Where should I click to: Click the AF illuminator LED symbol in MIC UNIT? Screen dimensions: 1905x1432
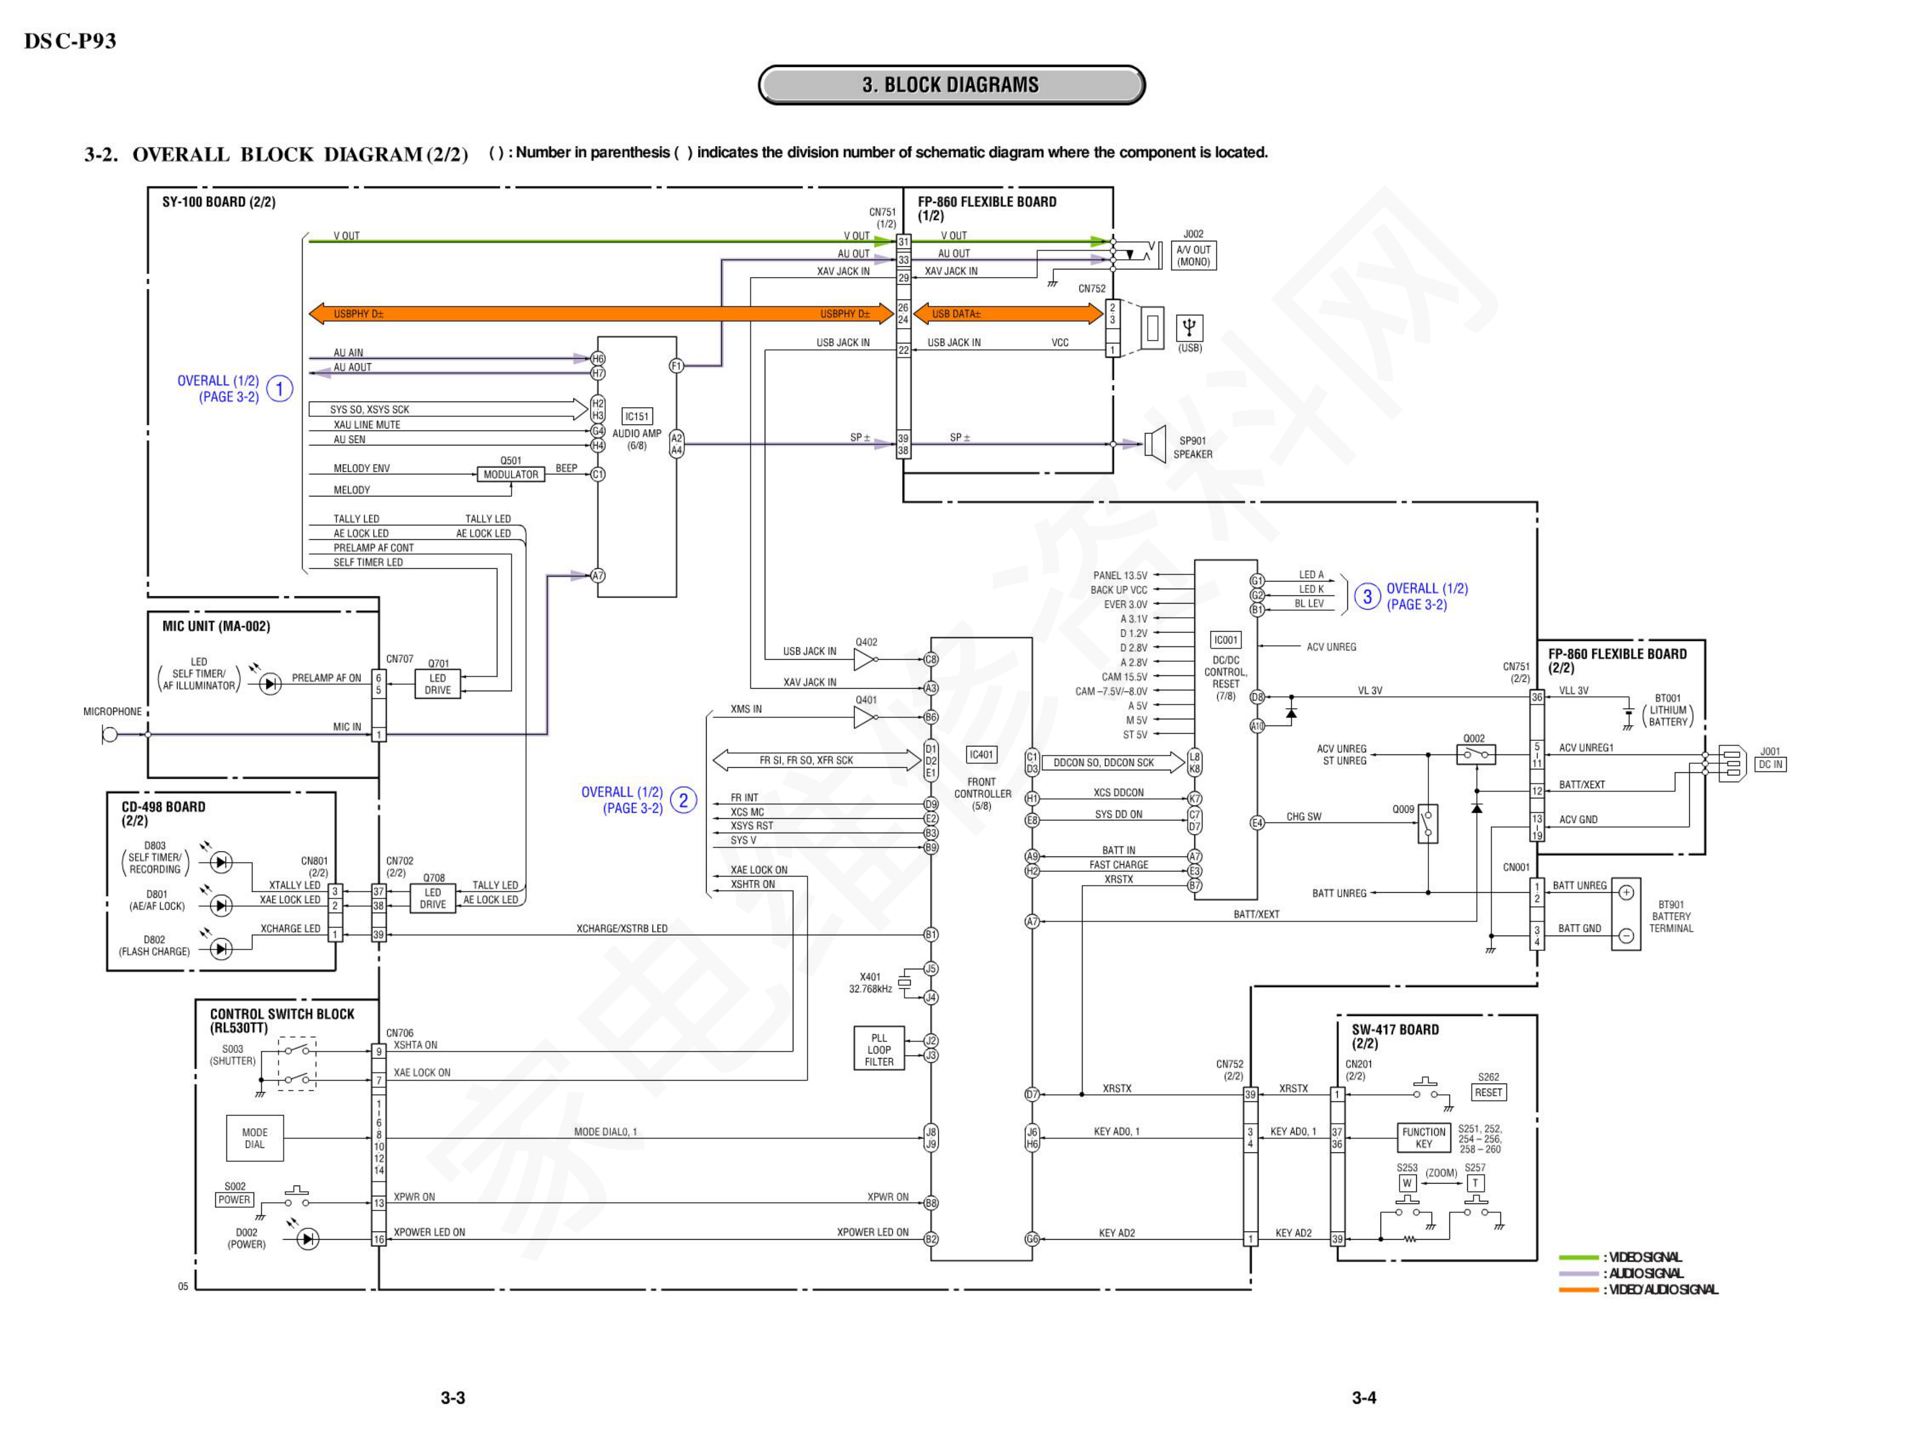pyautogui.click(x=270, y=685)
